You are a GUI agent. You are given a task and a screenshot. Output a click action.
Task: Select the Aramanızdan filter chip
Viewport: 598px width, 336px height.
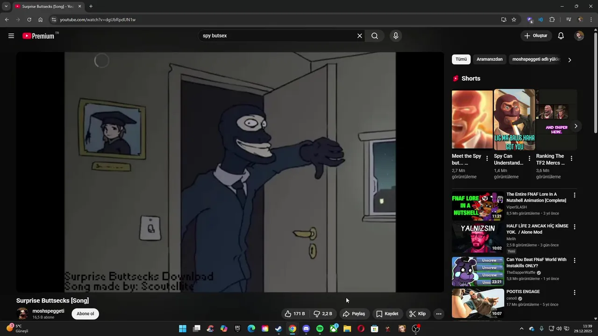pyautogui.click(x=490, y=59)
